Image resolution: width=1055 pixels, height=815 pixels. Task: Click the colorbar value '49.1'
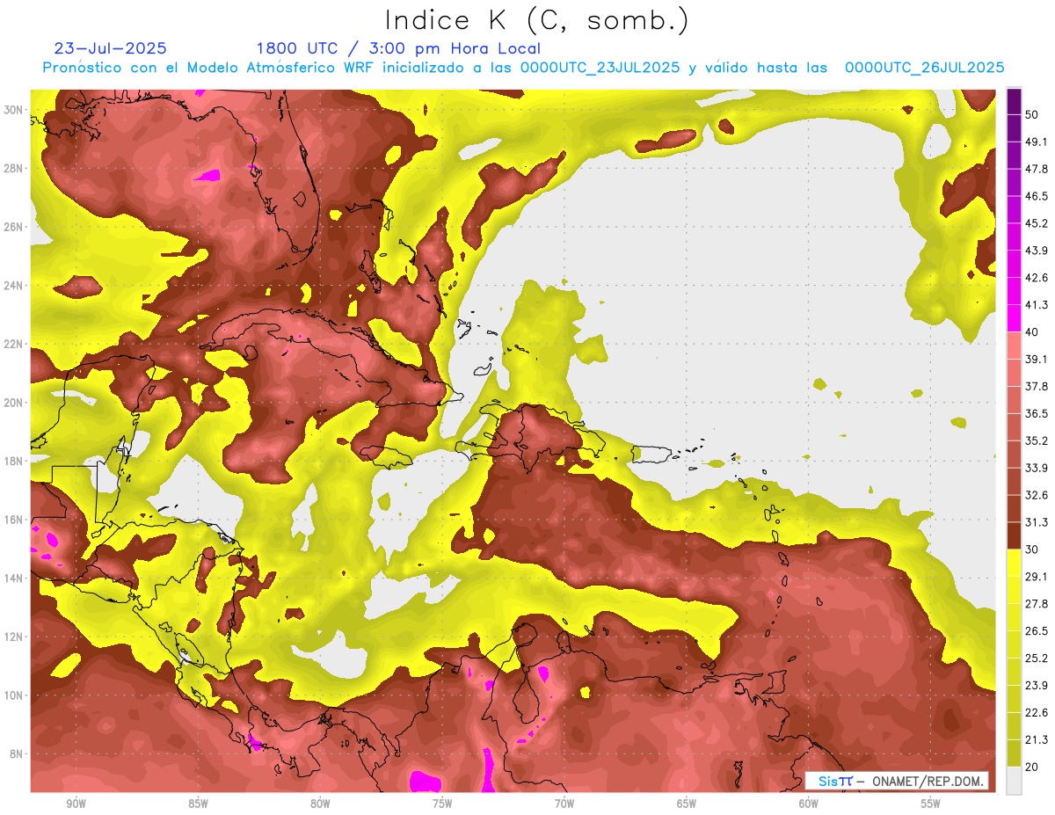(1037, 142)
